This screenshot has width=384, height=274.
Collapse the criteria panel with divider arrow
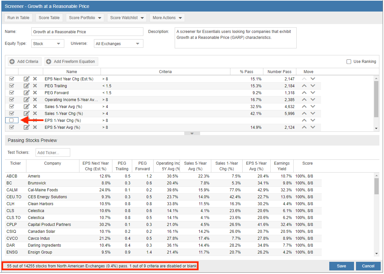[192, 134]
